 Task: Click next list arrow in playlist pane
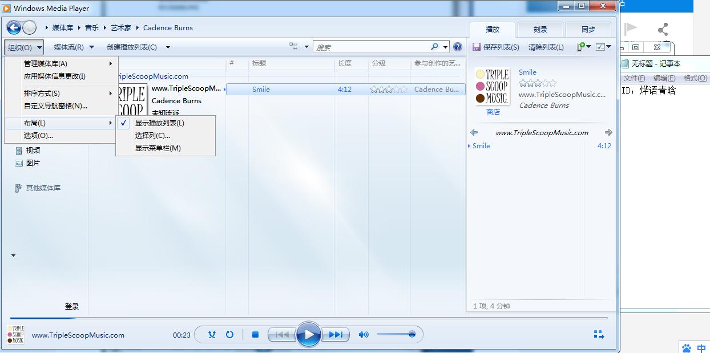click(x=608, y=132)
